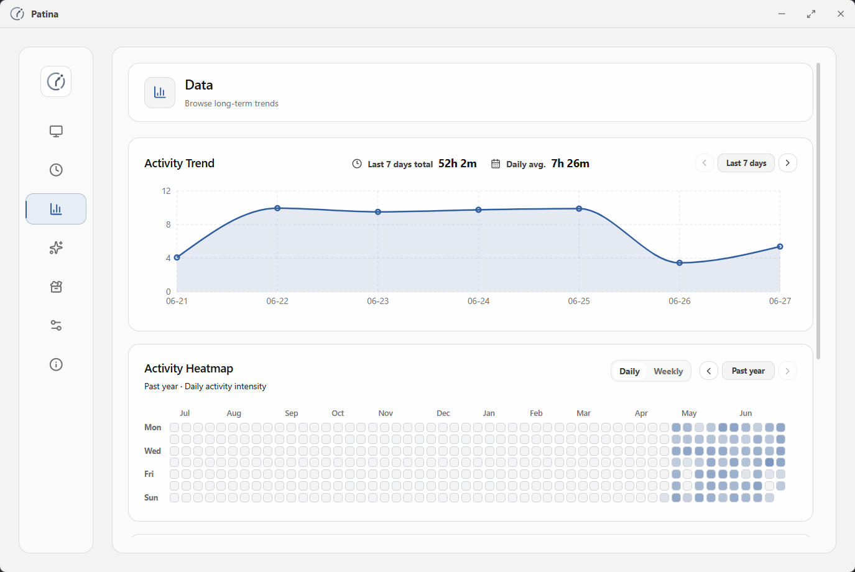
Task: Click the Jul month label in heatmap
Action: pos(185,413)
